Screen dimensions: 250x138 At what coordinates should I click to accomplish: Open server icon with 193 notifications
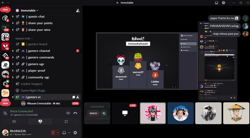5,28
